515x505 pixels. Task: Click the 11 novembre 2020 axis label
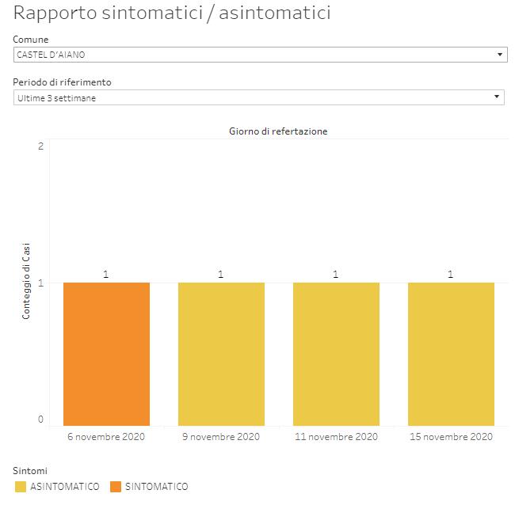[x=336, y=437]
